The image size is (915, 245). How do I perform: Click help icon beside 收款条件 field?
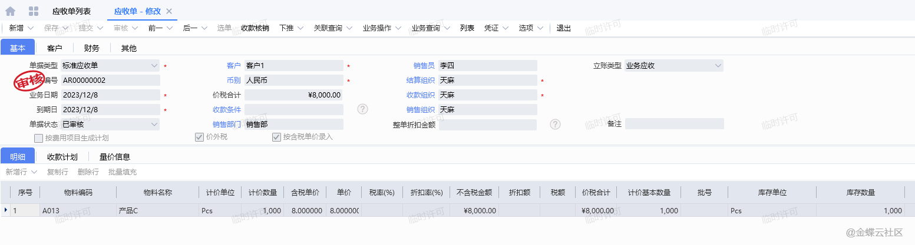pyautogui.click(x=363, y=109)
